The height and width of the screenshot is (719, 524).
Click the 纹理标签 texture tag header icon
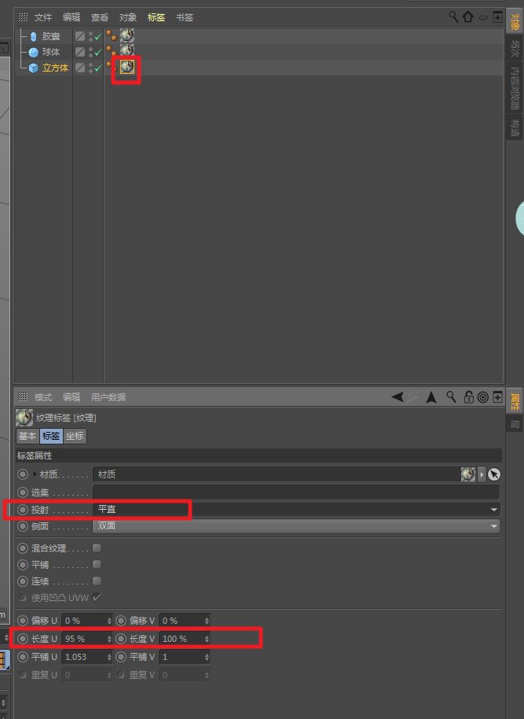tap(24, 418)
